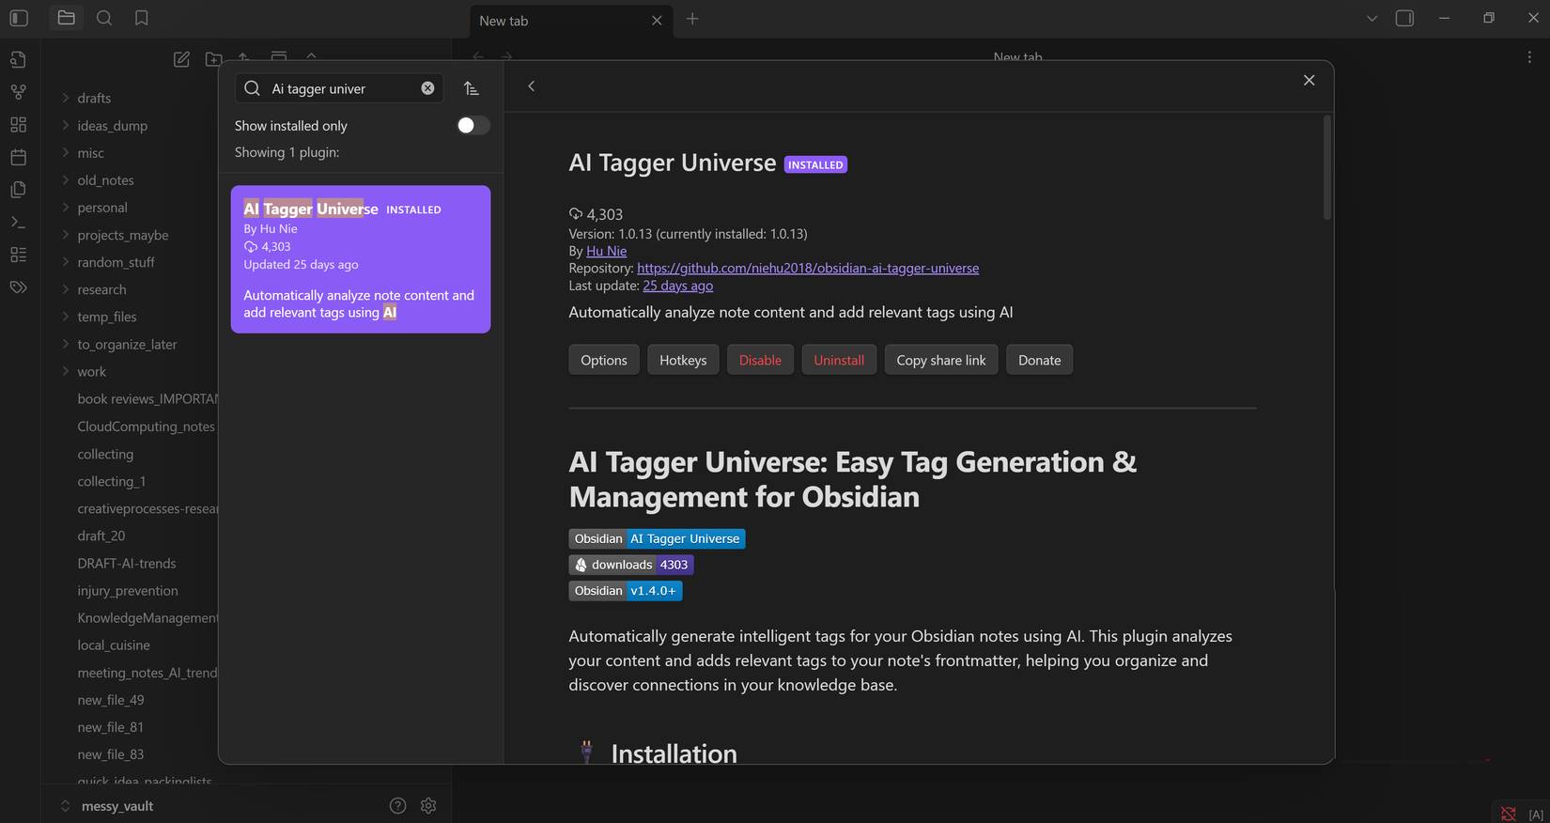Open the GitHub repository link
The height and width of the screenshot is (823, 1550).
click(x=808, y=268)
